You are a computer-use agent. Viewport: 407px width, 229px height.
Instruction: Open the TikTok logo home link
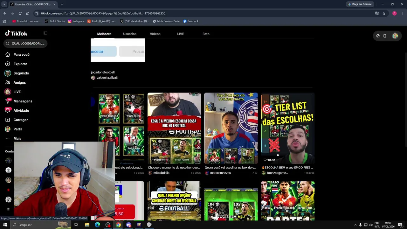(16, 33)
